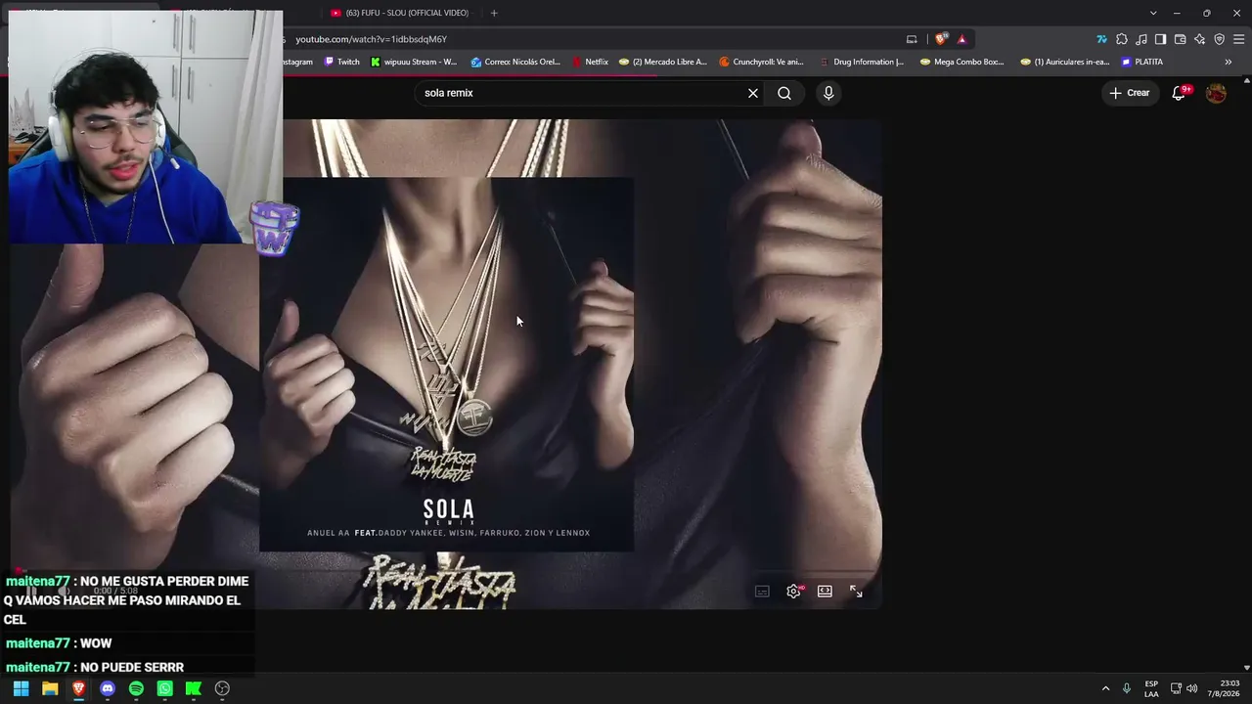
Task: Switch the ESP LAA keyboard language
Action: point(1151,688)
